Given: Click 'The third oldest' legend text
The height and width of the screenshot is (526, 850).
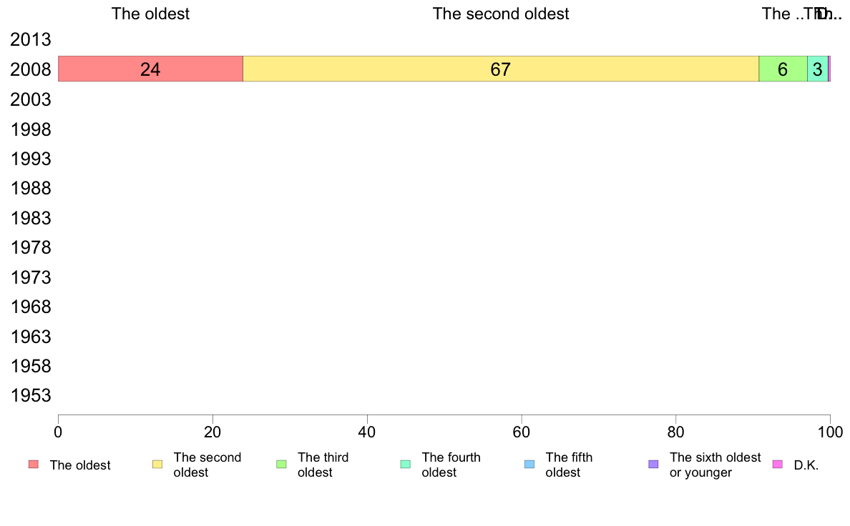Looking at the screenshot, I should (323, 465).
